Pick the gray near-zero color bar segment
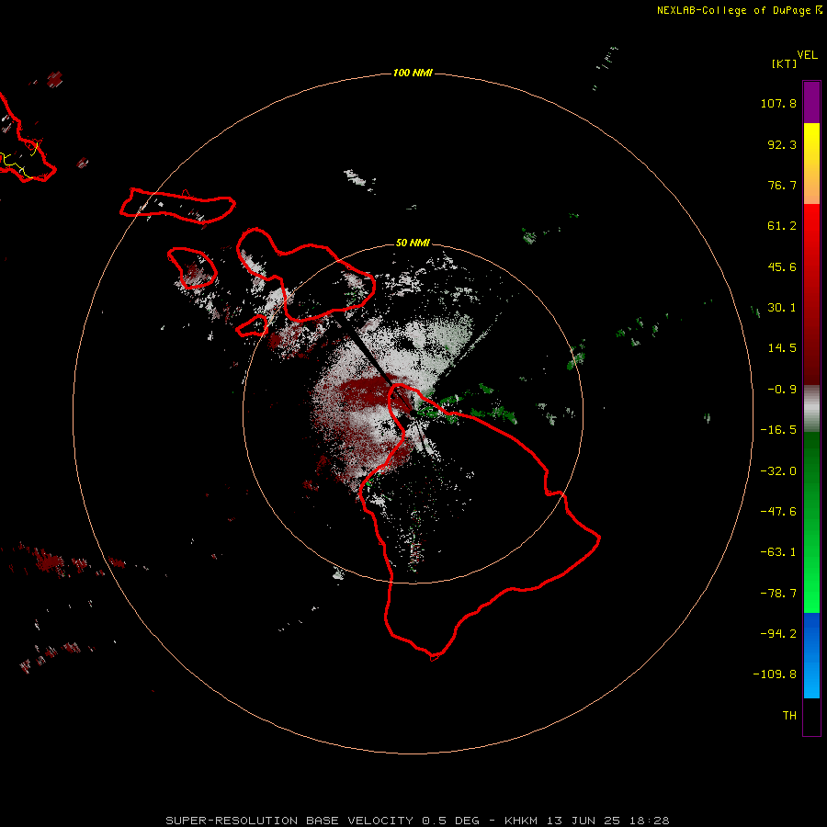 [811, 409]
